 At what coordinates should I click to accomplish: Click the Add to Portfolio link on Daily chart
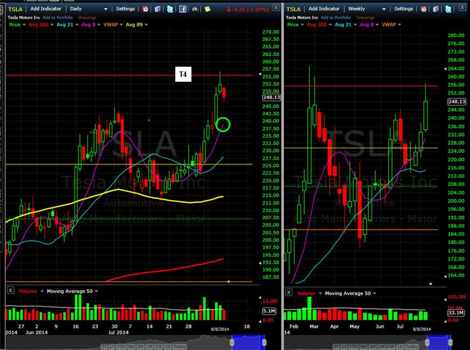click(58, 17)
